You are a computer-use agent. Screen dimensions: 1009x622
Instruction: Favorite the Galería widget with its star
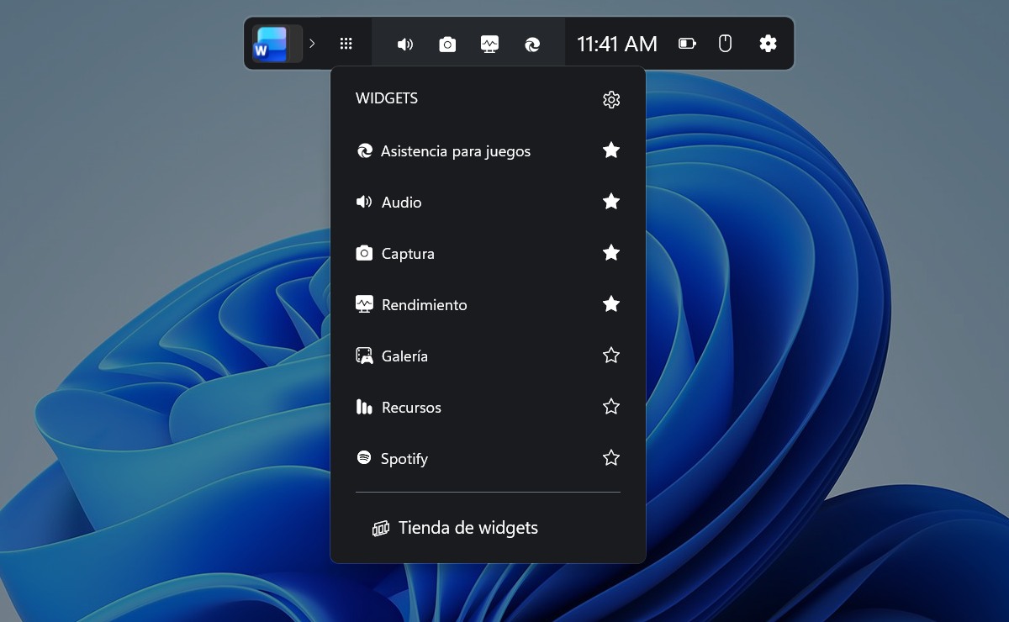click(611, 356)
